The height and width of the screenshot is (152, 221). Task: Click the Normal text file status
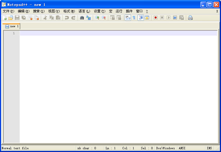[x=15, y=148]
